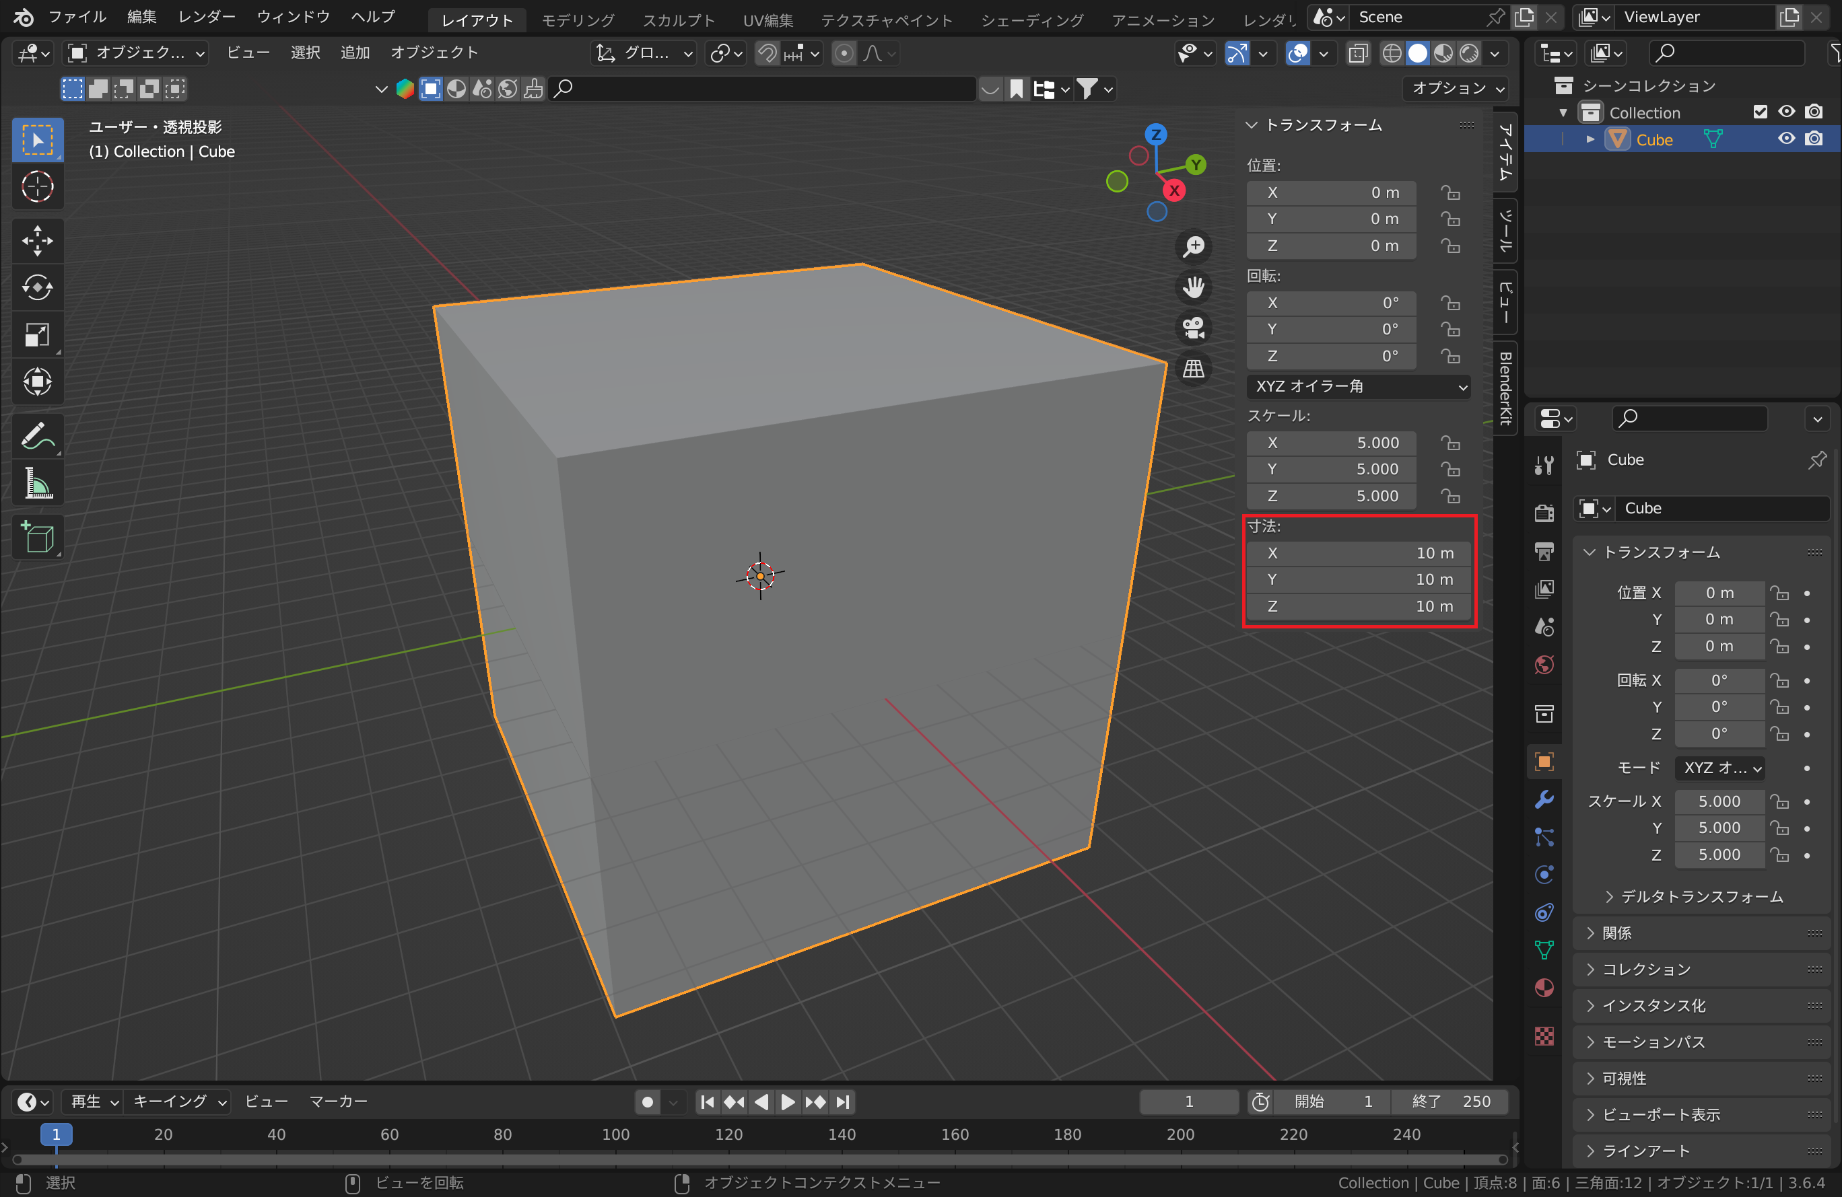Open Material Properties with the sphere icon
Screen dimensions: 1842x1197
click(1544, 988)
